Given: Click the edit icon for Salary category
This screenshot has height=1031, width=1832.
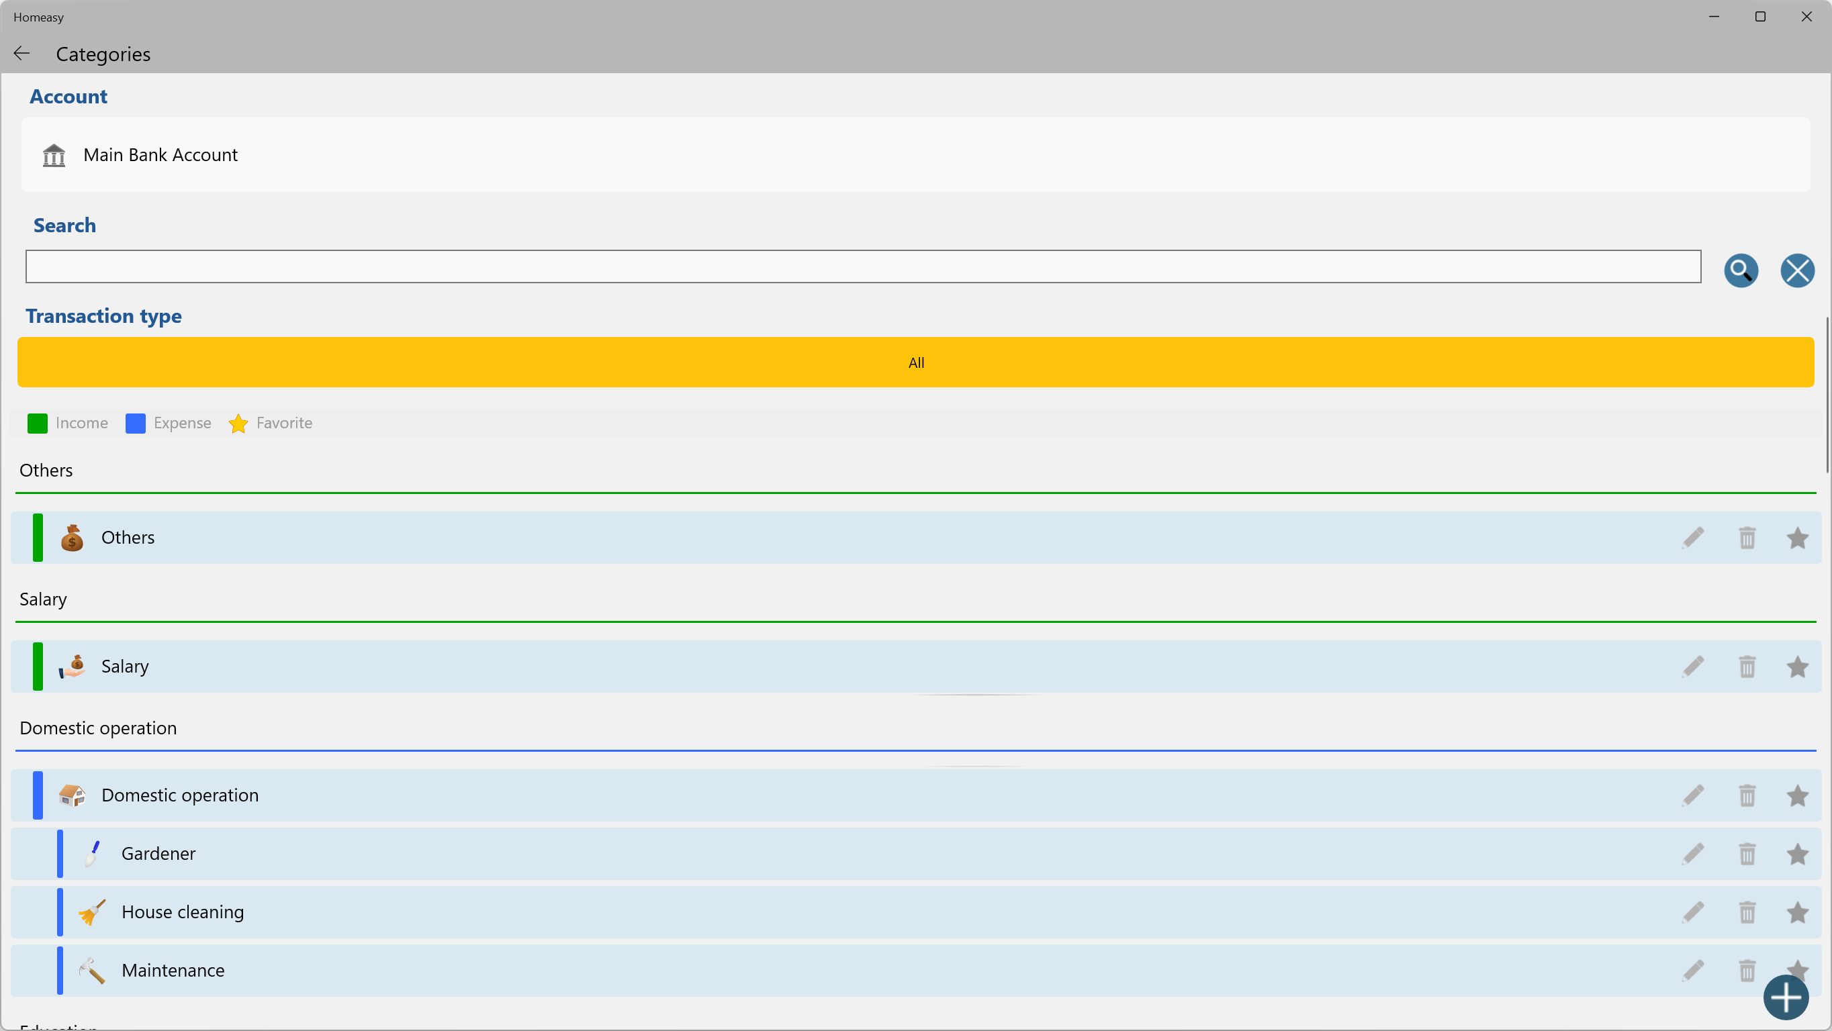Looking at the screenshot, I should click(1694, 665).
